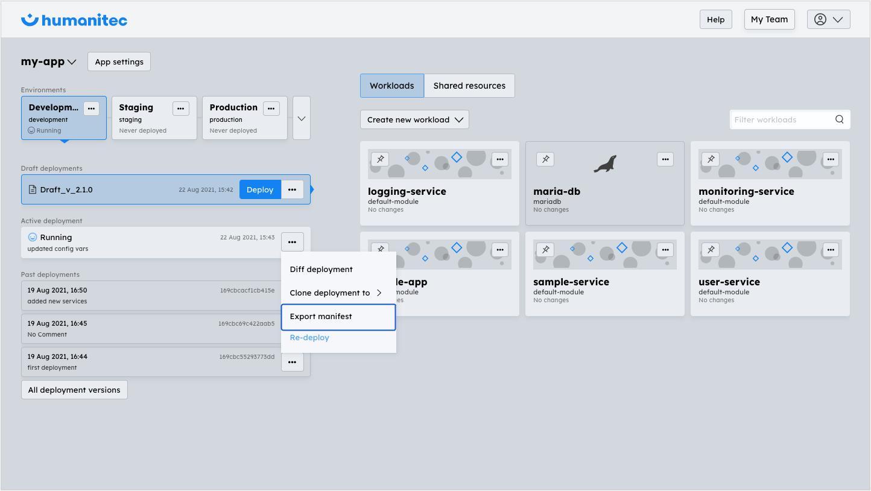Open the user account dropdown

828,19
